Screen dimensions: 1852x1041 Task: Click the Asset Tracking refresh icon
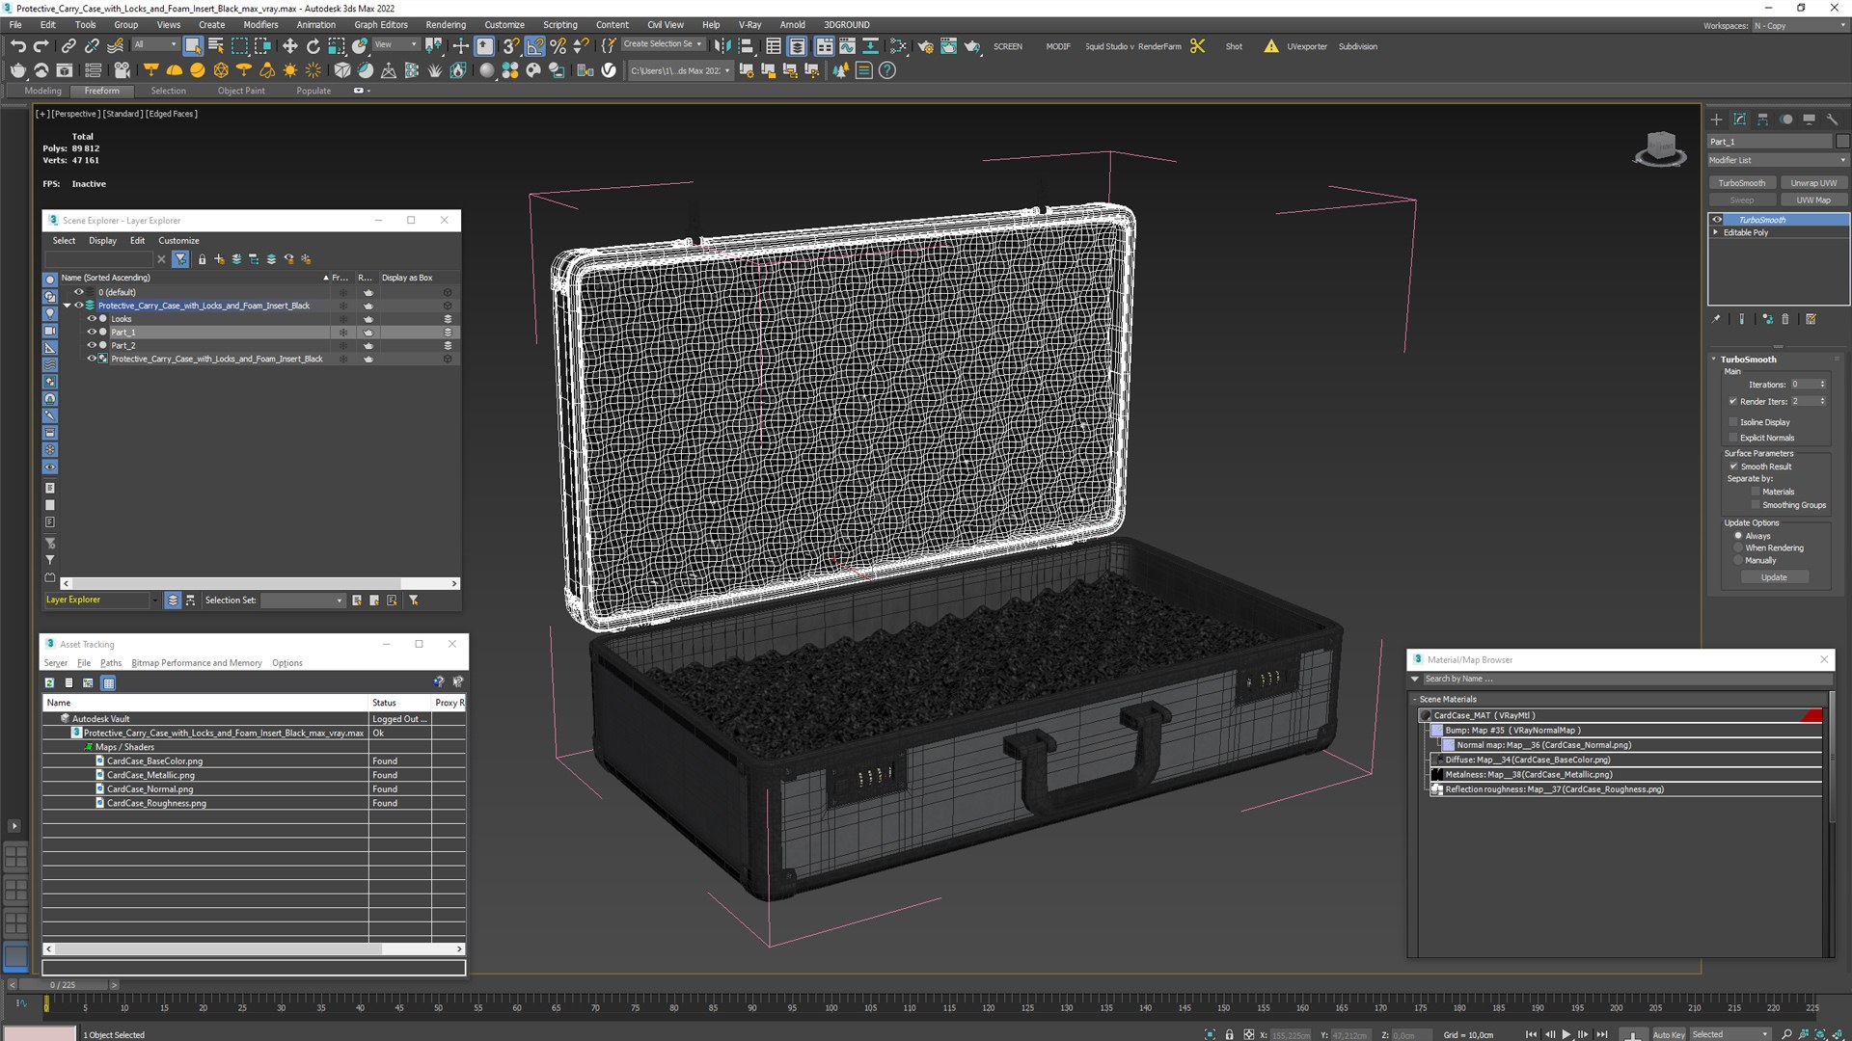[49, 682]
